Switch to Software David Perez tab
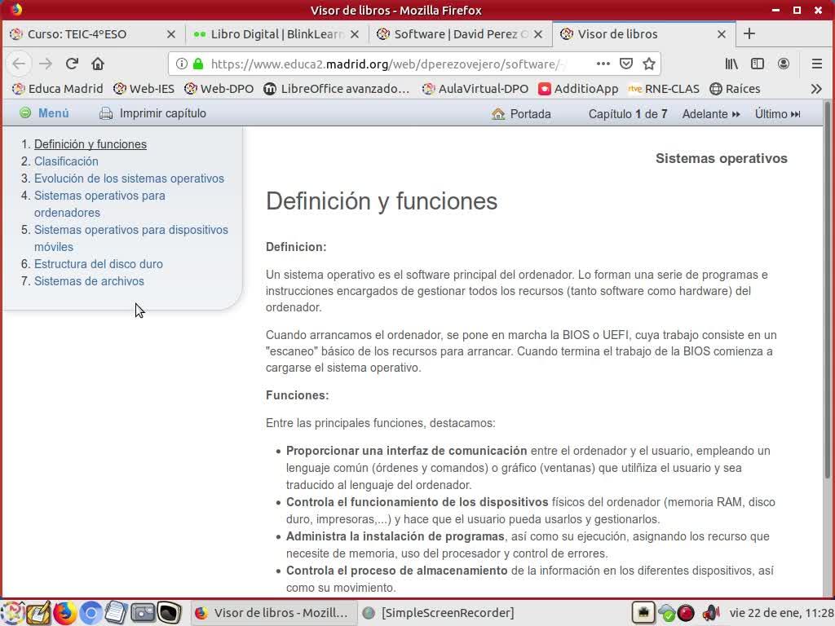The height and width of the screenshot is (626, 835). tap(460, 34)
